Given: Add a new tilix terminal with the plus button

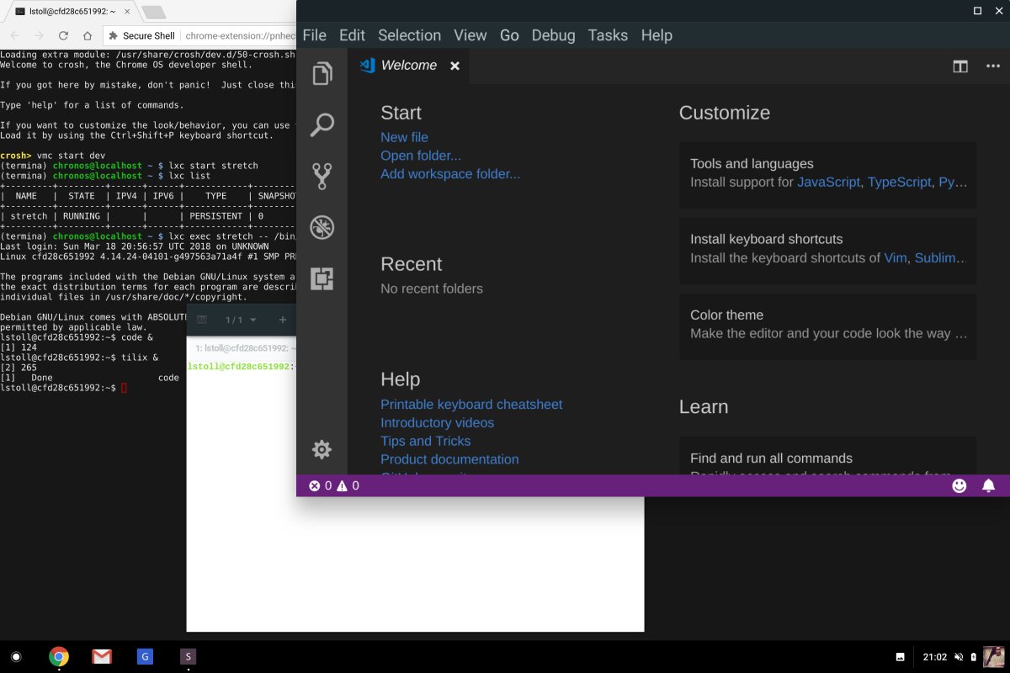Looking at the screenshot, I should point(282,320).
